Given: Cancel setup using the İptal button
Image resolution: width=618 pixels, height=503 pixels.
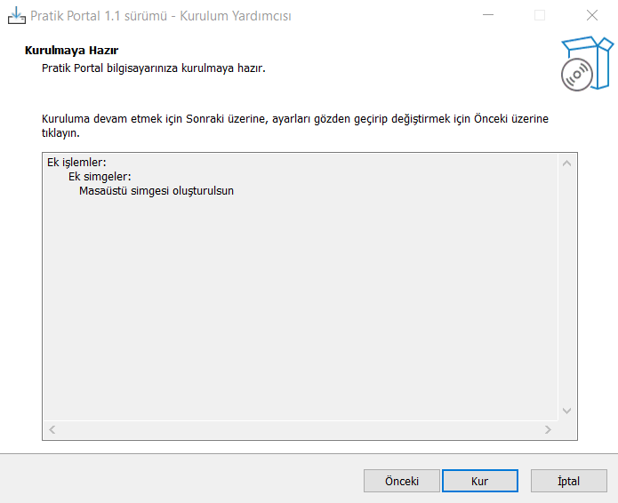Looking at the screenshot, I should pos(568,481).
